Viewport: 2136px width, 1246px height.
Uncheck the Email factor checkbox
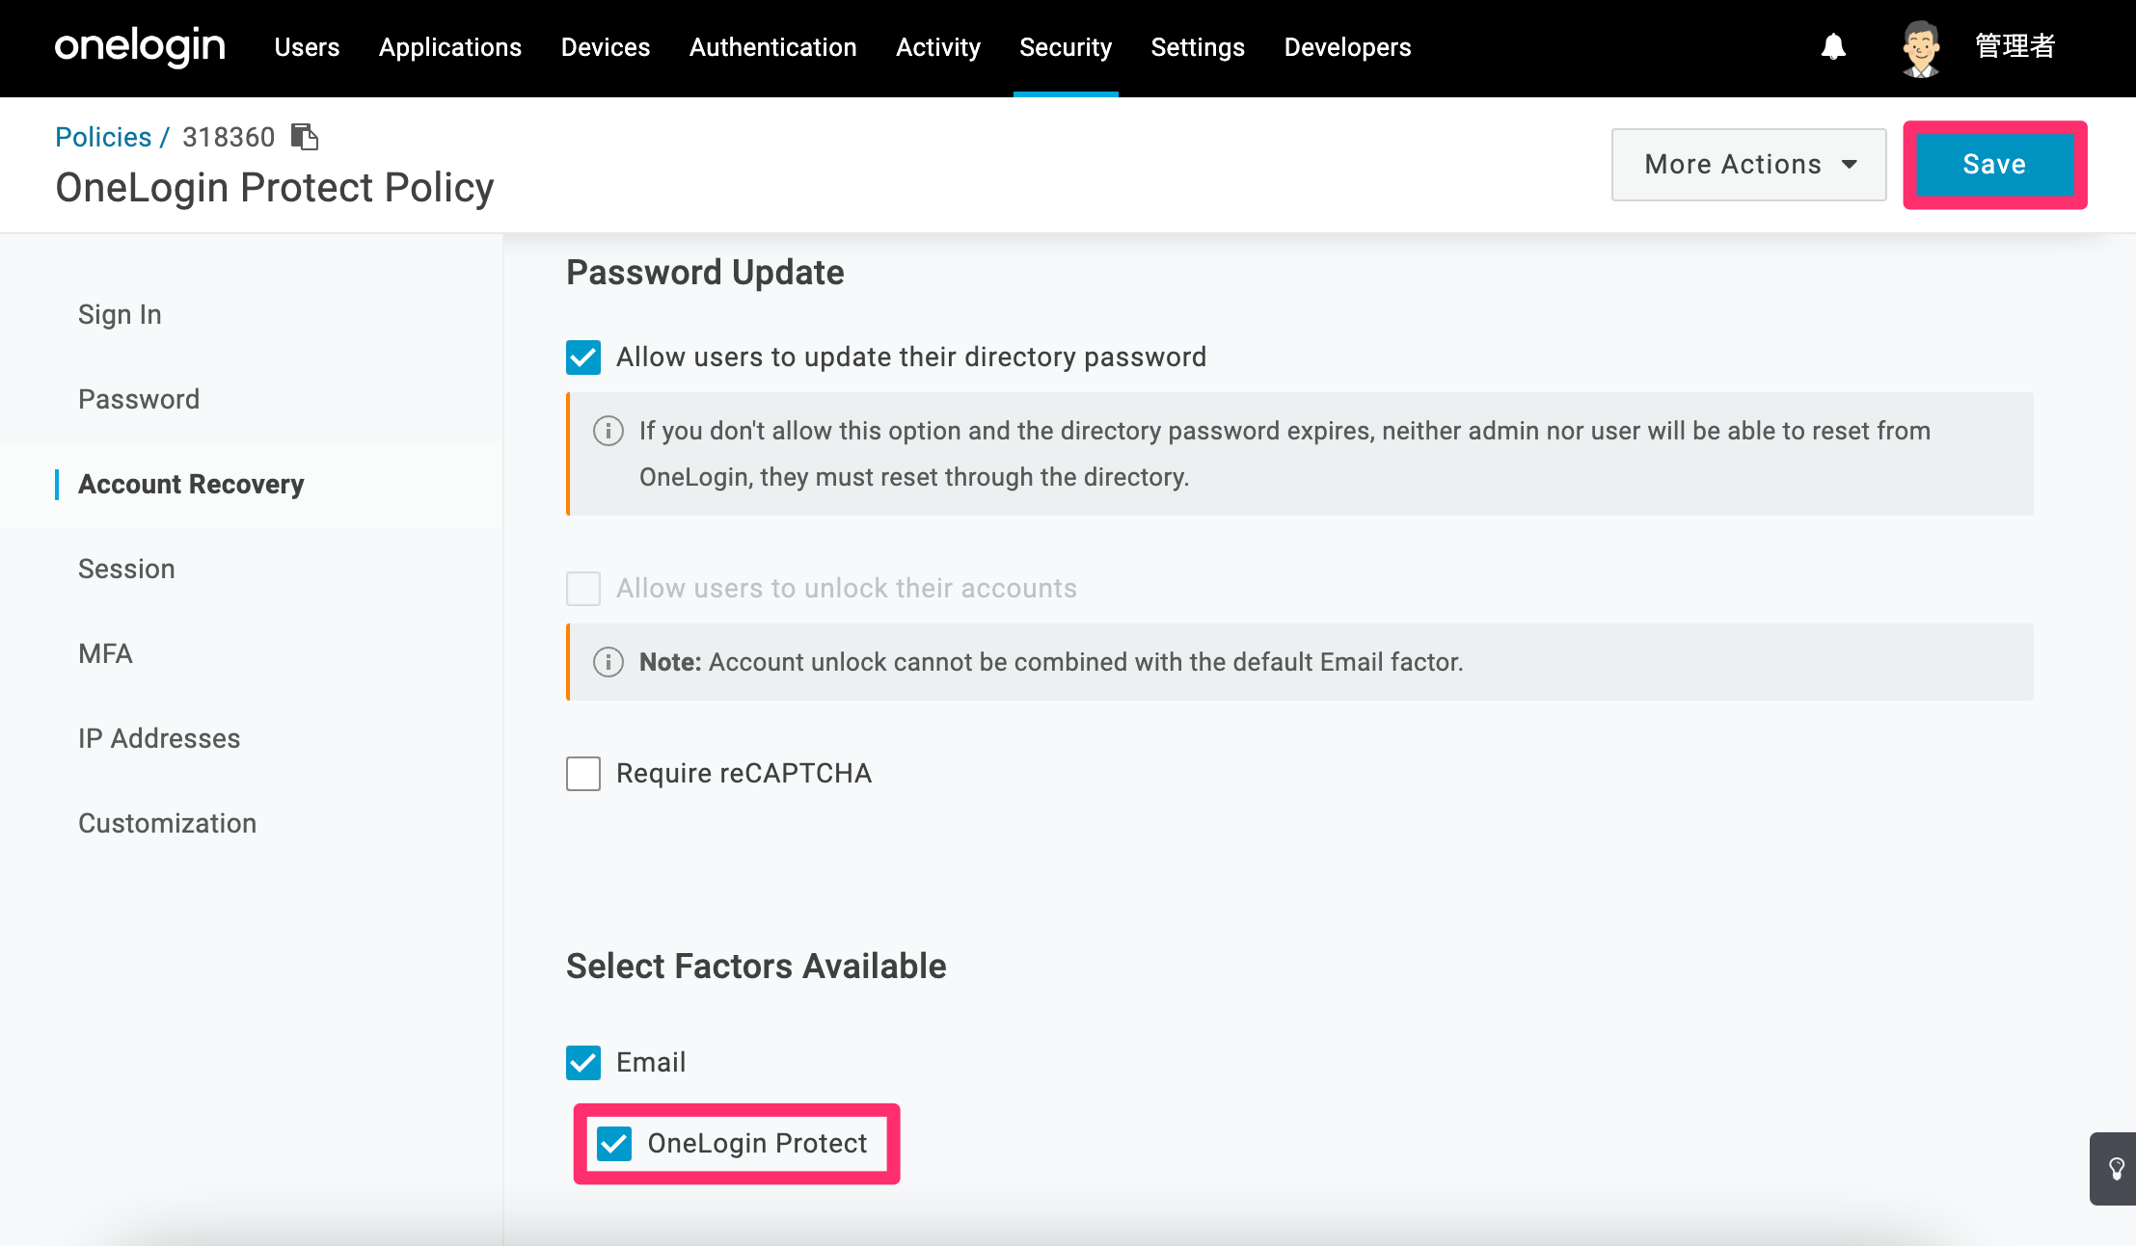pos(583,1063)
